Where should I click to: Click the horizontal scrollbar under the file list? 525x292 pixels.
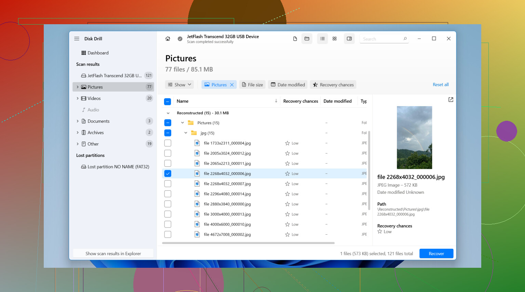pyautogui.click(x=248, y=243)
